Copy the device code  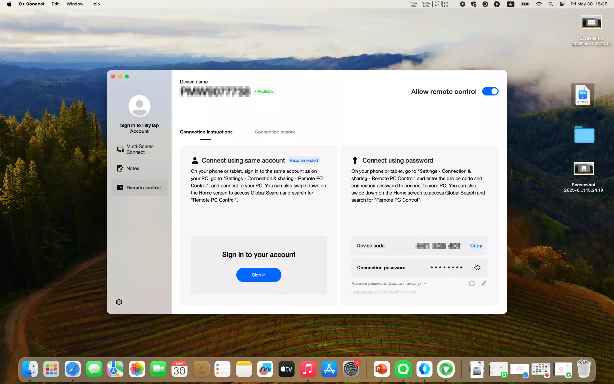(x=476, y=246)
